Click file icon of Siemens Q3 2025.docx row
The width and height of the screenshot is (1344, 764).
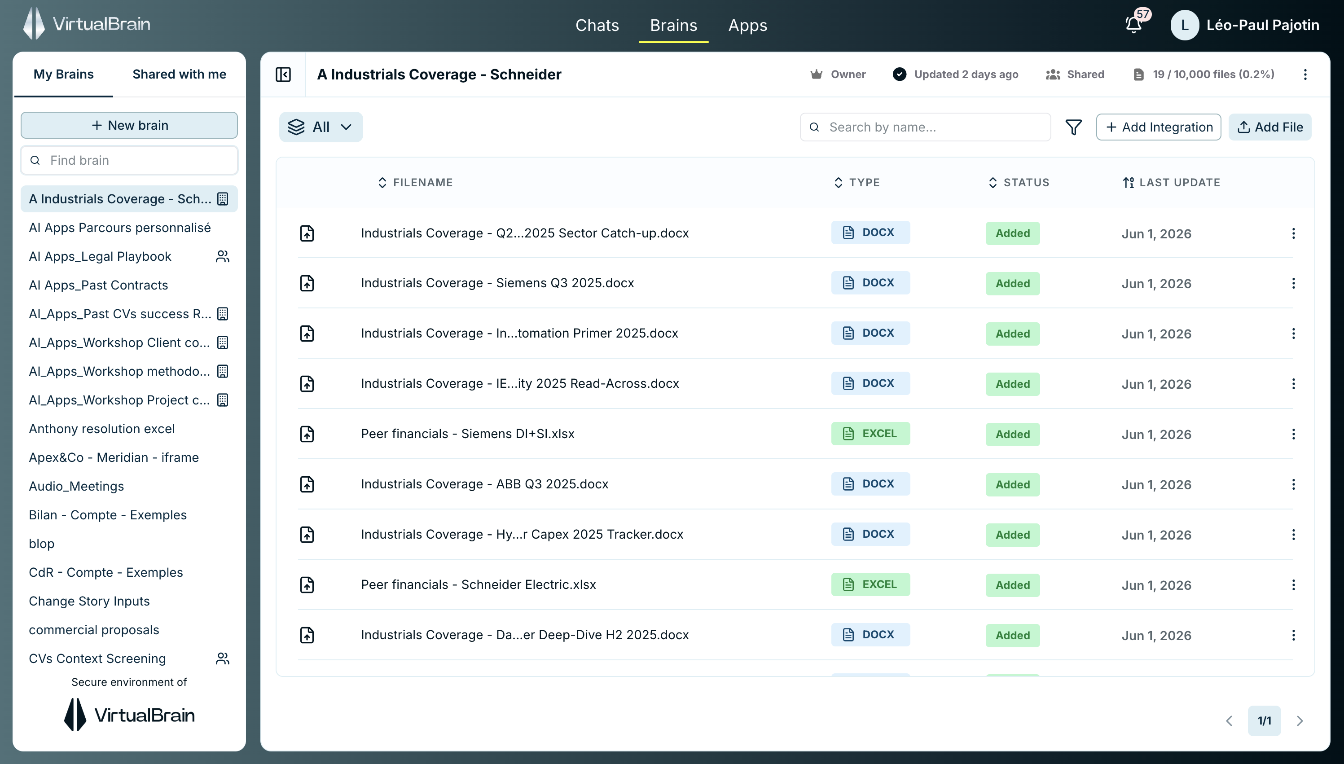(307, 283)
